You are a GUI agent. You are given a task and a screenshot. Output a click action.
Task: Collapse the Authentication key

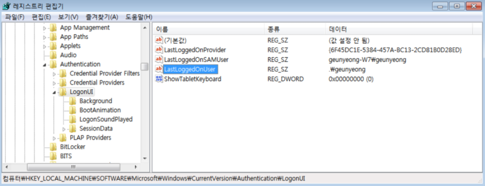click(44, 65)
